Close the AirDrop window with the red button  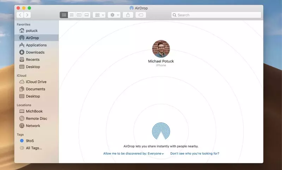coord(18,8)
